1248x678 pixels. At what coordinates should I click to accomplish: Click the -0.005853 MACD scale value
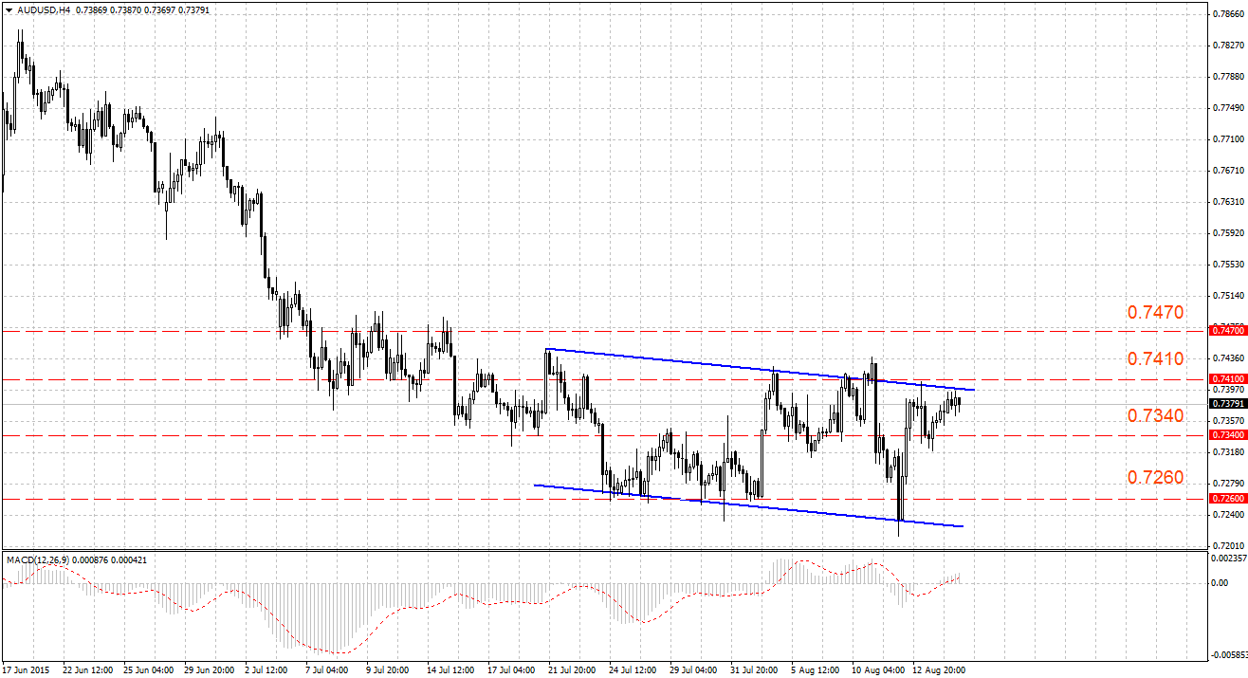(1230, 655)
